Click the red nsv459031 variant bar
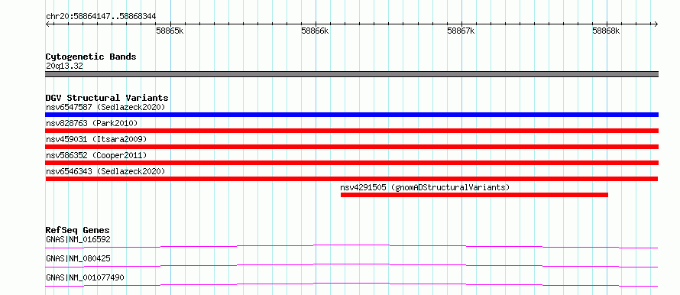The image size is (680, 295). tap(351, 147)
